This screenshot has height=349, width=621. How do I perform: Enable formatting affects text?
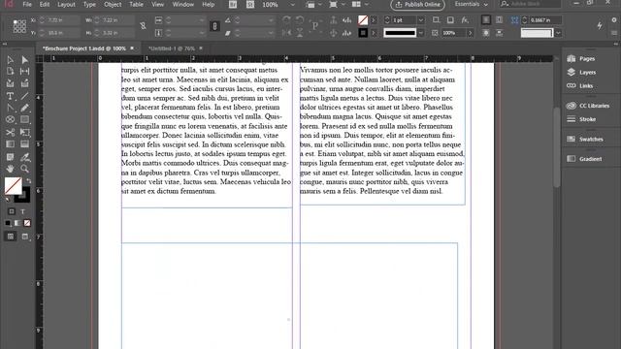[23, 211]
